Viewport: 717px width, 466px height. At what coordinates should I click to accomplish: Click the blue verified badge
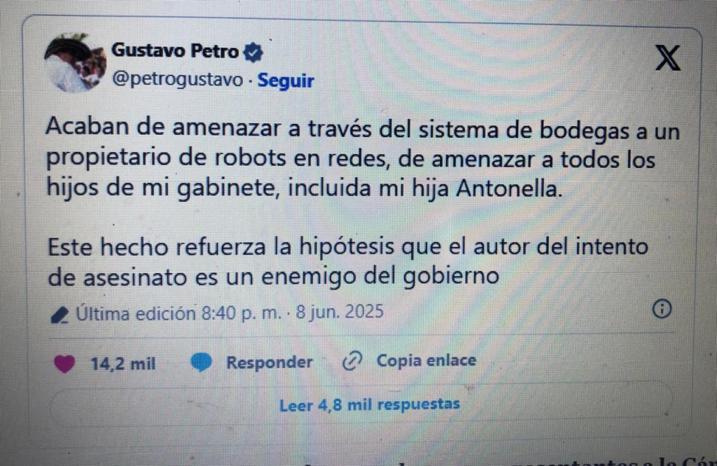pyautogui.click(x=253, y=52)
